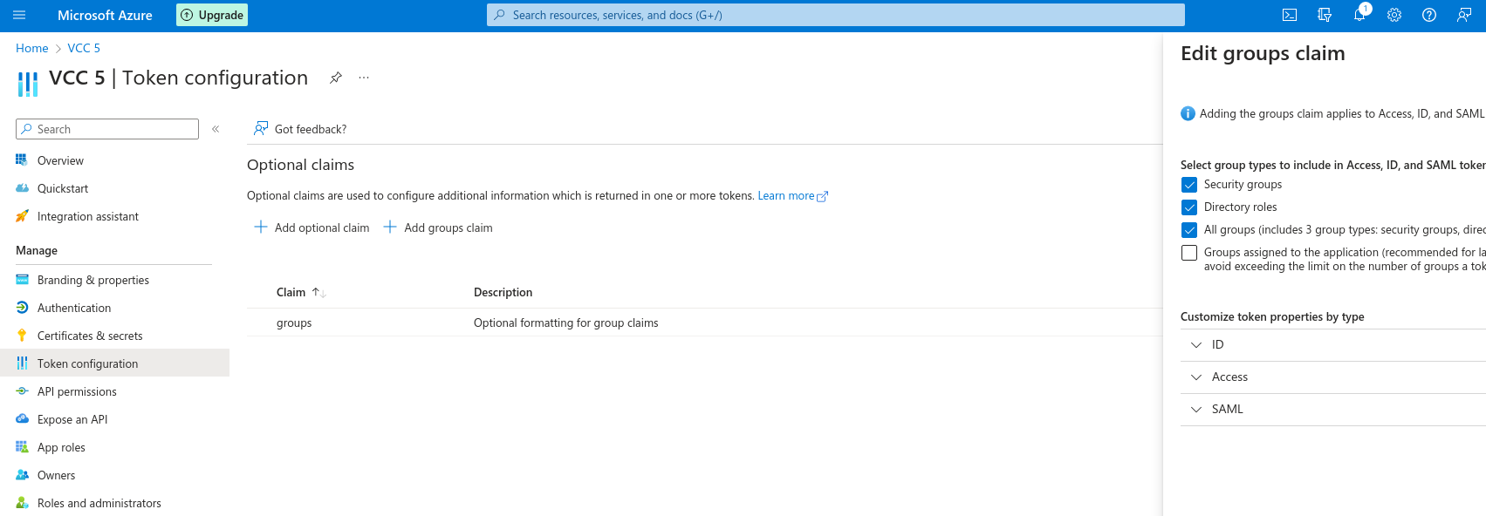This screenshot has width=1486, height=516.
Task: Launch Cloud Shell from the top bar
Action: tap(1290, 15)
